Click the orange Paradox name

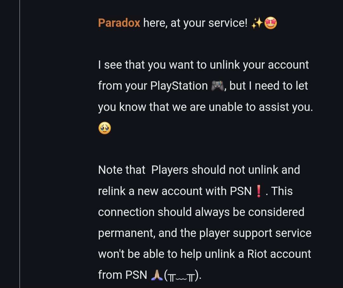(119, 23)
